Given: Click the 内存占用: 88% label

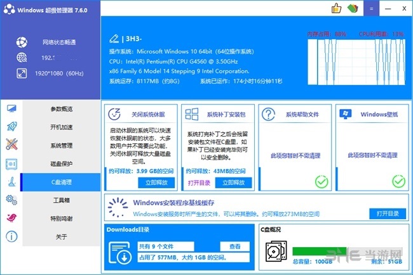Looking at the screenshot, I should 327,34.
